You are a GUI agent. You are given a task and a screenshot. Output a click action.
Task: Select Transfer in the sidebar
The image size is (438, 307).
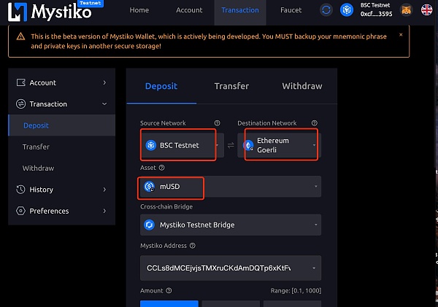tap(62, 147)
